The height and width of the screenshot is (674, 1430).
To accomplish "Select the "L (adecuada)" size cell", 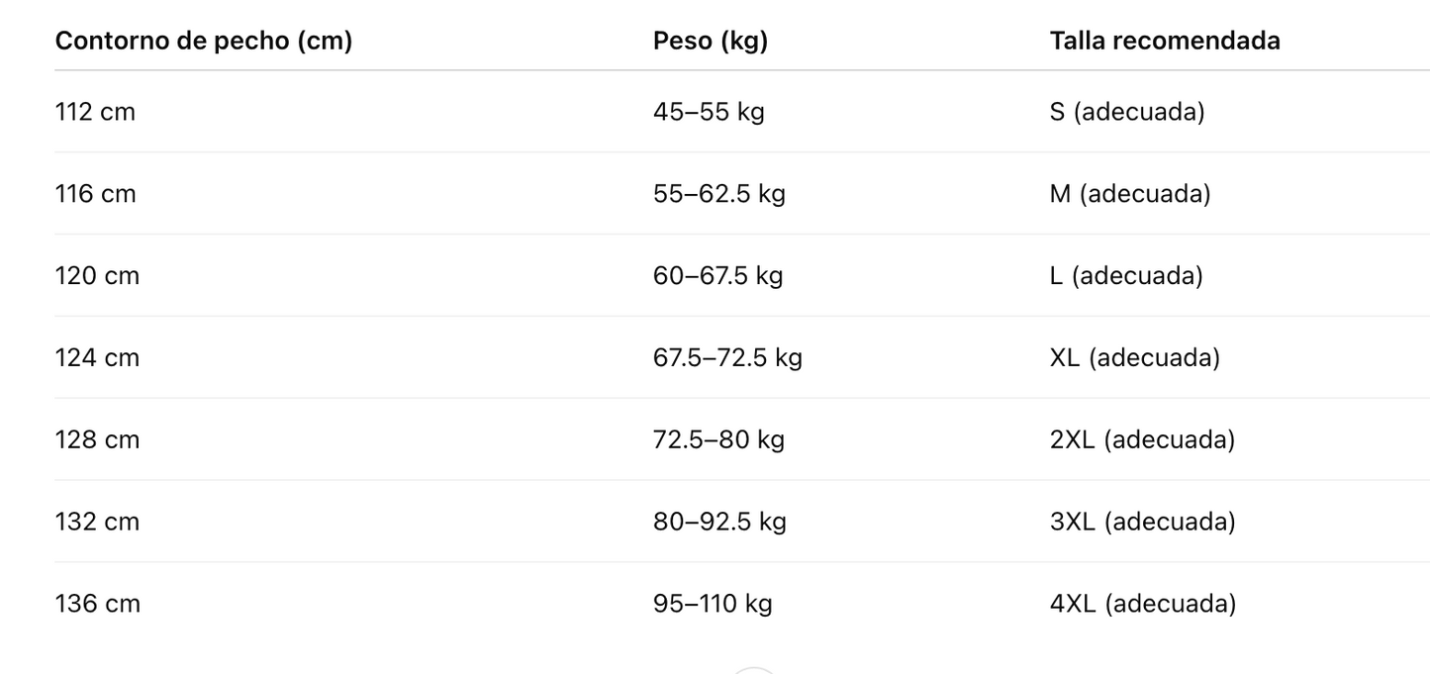I will point(1126,276).
